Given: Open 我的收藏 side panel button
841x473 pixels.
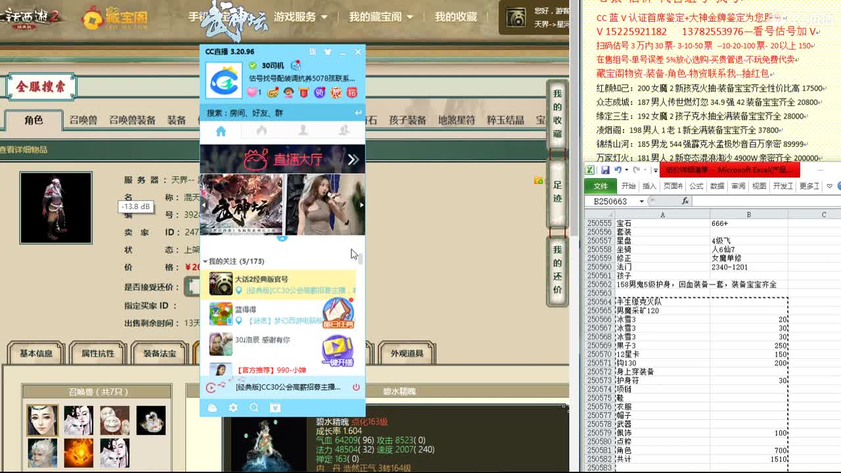Looking at the screenshot, I should click(x=557, y=114).
